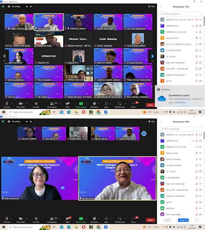Expand arrow beside Reactions in upper toolbar

pos(99,104)
